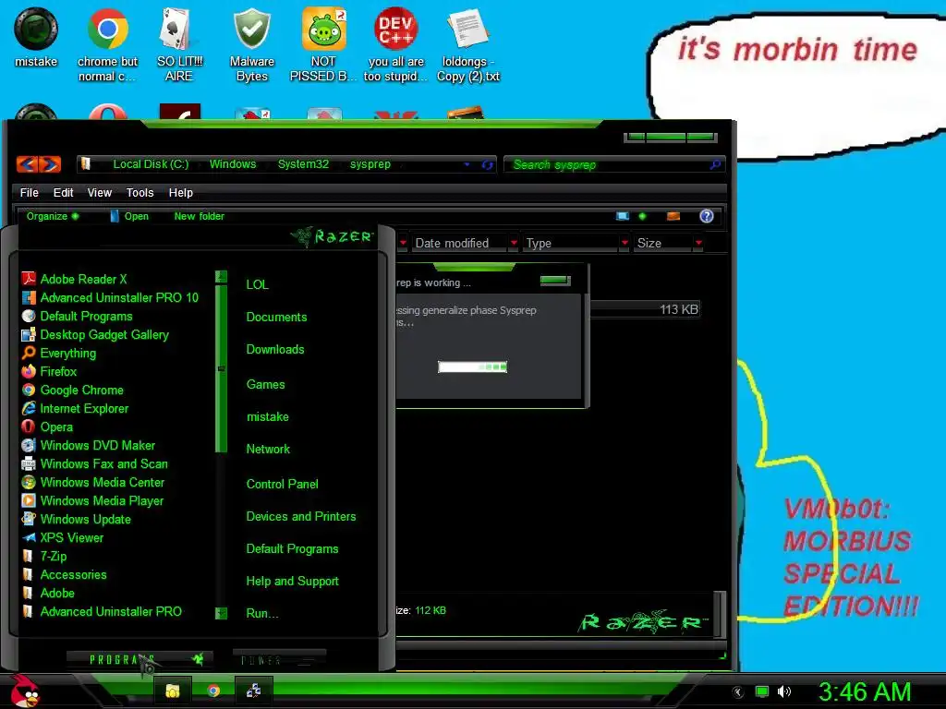Open the Malware Bytes desktop shortcut
Screen dimensions: 946x709
click(251, 44)
